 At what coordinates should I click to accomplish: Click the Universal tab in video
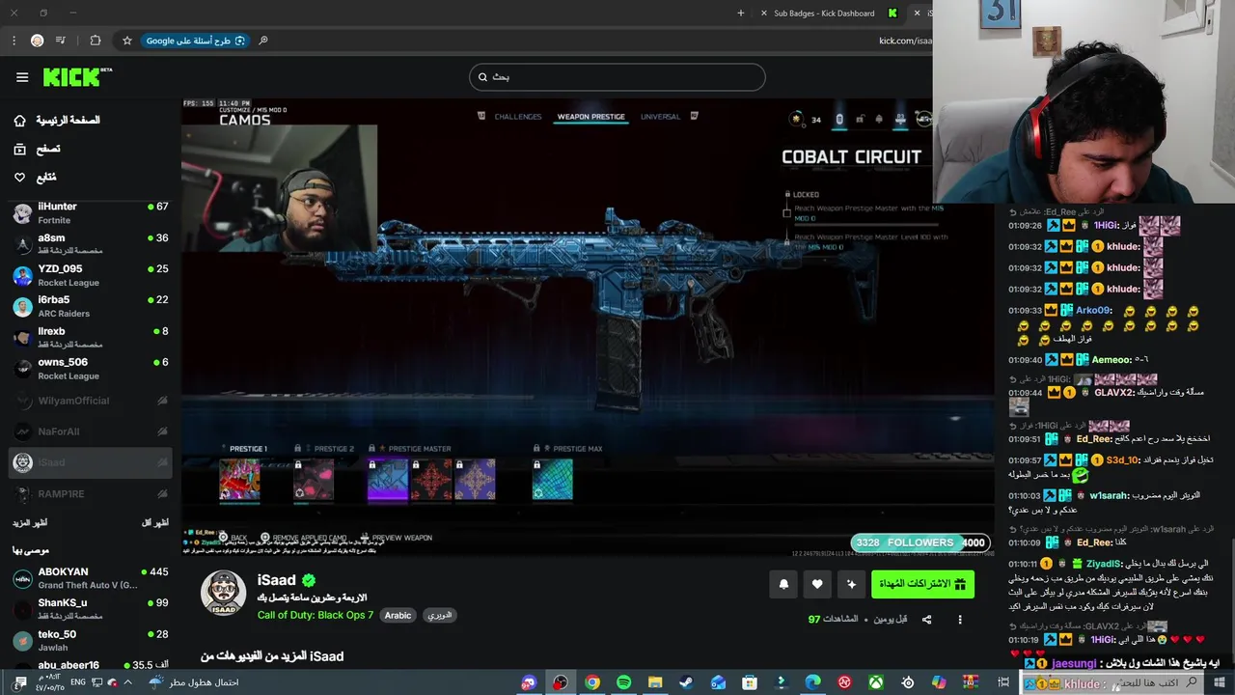(660, 117)
